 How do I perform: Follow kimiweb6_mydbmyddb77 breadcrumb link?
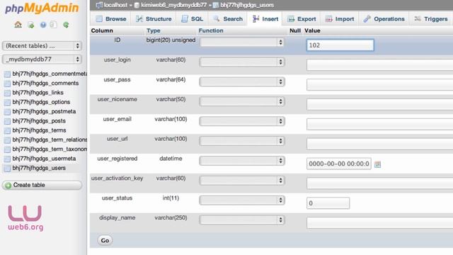coord(174,5)
